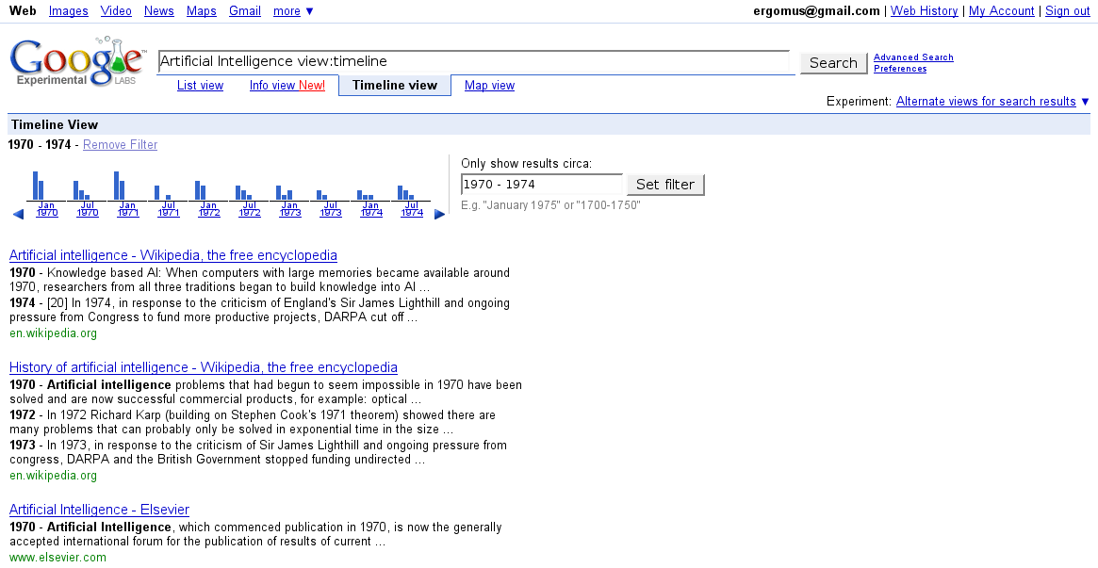Open Alternate views for search results dropdown

pos(993,102)
